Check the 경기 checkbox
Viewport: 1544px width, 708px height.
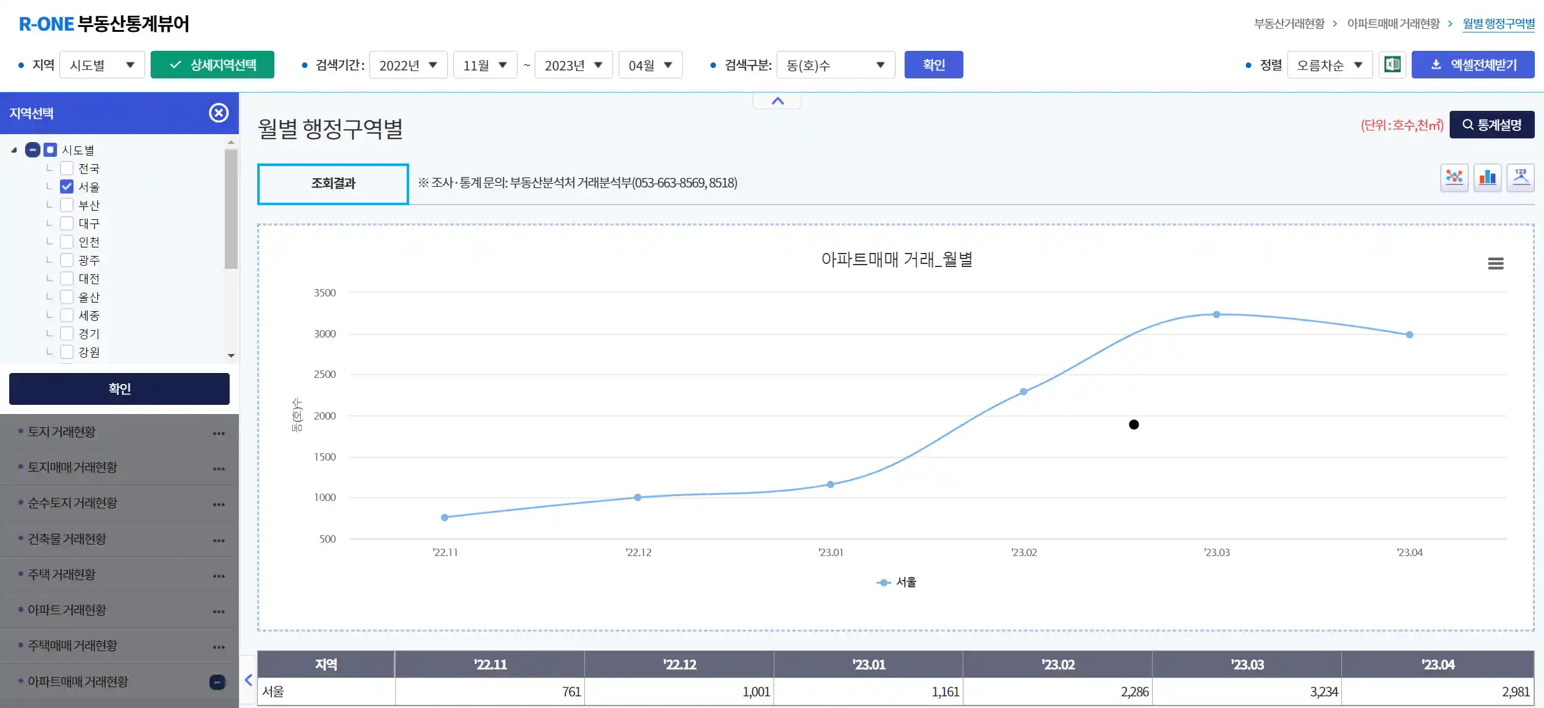click(67, 334)
